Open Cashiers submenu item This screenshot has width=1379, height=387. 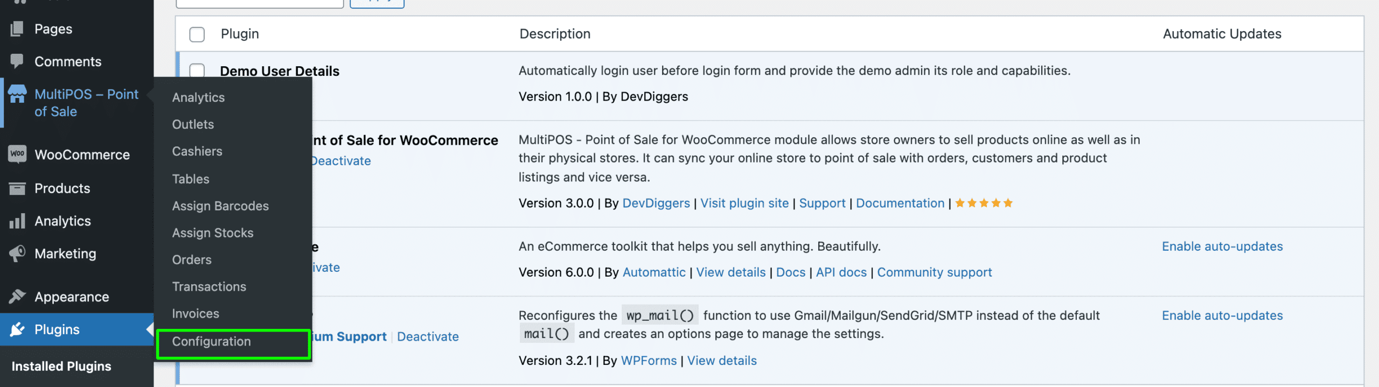tap(197, 151)
